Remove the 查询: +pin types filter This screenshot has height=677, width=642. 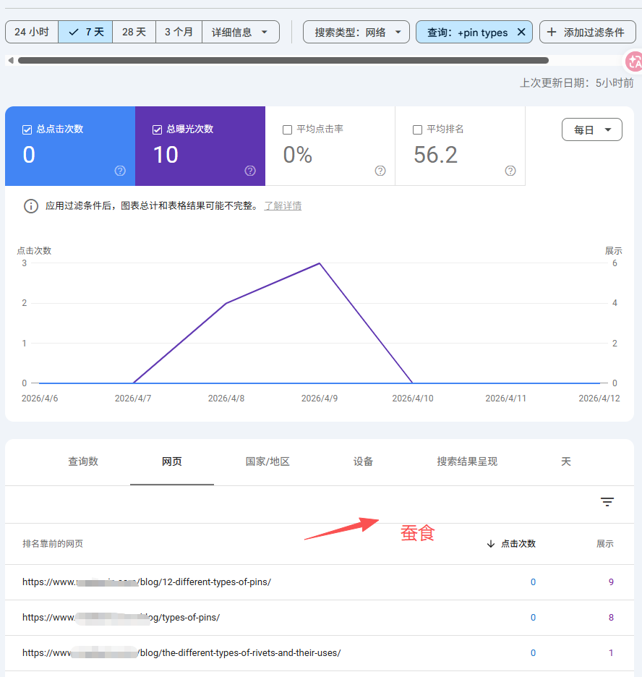(x=523, y=32)
